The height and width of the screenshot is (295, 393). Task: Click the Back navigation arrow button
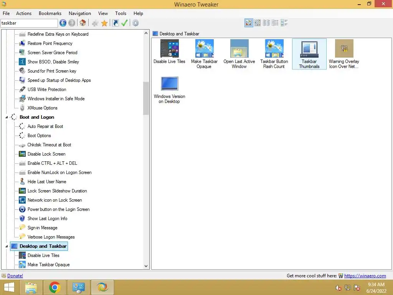point(63,23)
